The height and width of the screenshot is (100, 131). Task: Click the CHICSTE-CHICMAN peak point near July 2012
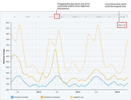[x=56, y=49]
